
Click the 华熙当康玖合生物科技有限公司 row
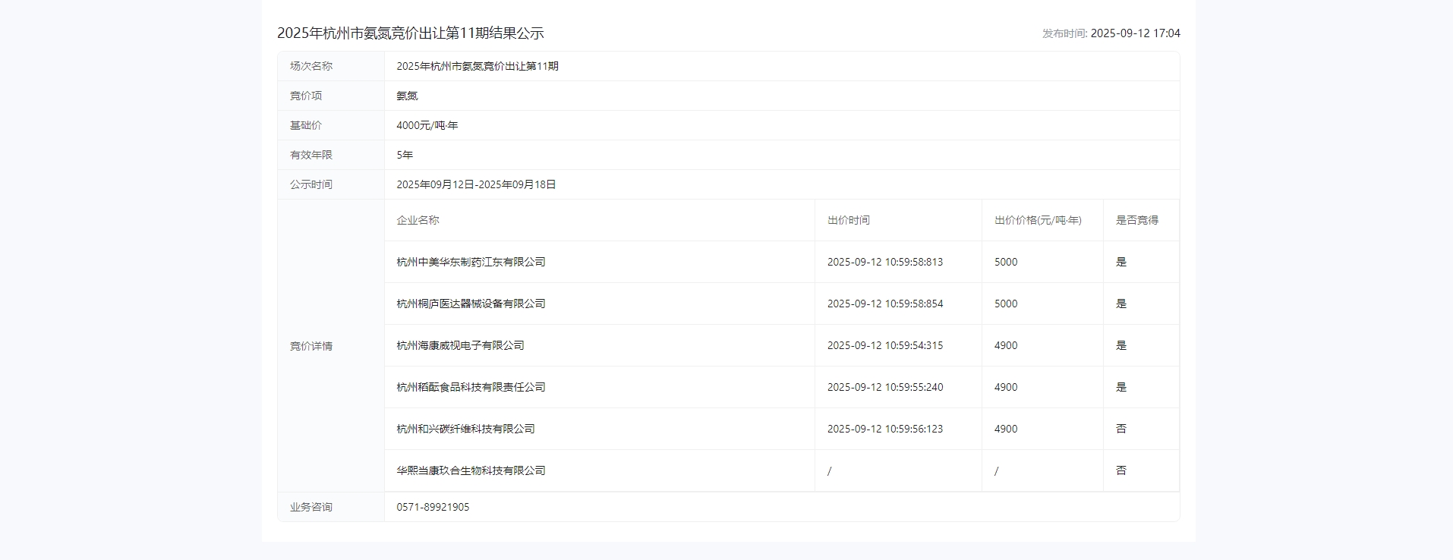[x=471, y=470]
